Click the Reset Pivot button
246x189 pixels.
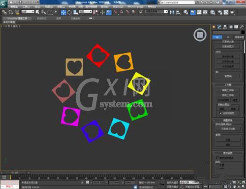[228, 76]
